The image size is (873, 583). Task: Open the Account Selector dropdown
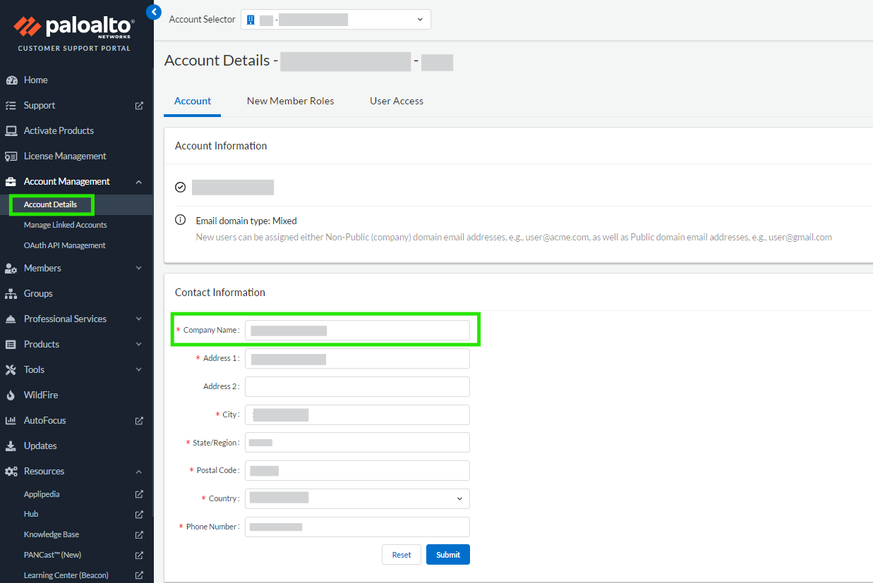pyautogui.click(x=336, y=20)
